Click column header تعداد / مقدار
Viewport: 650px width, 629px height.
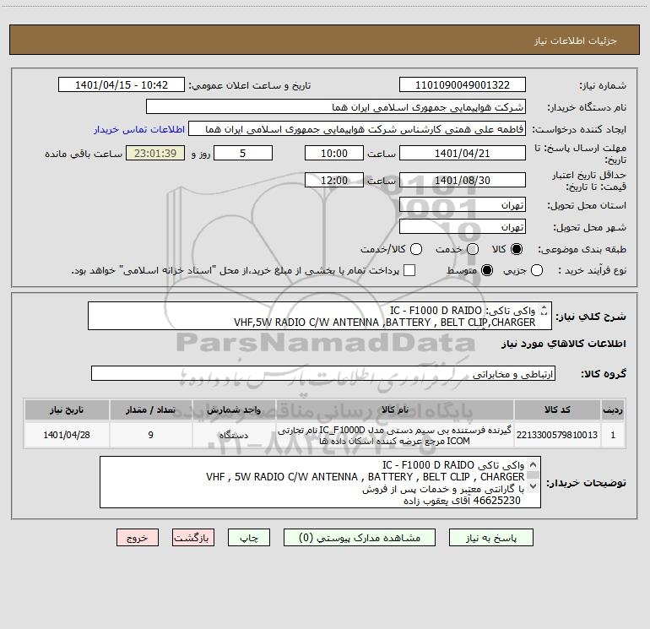151,410
